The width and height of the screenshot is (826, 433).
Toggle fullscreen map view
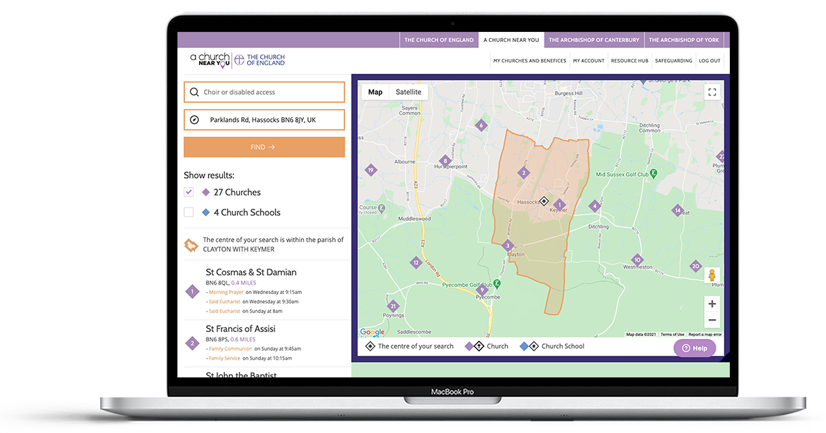pyautogui.click(x=712, y=92)
